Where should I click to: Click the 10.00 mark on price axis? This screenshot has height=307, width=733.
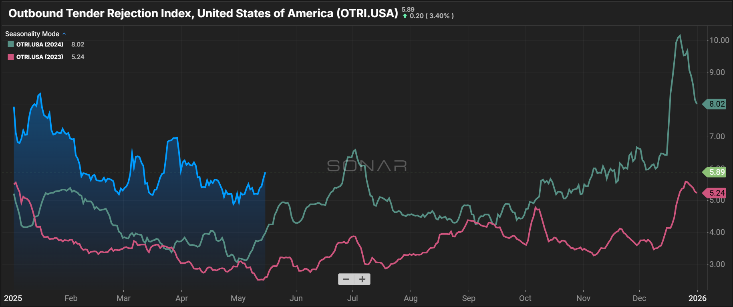click(x=719, y=40)
